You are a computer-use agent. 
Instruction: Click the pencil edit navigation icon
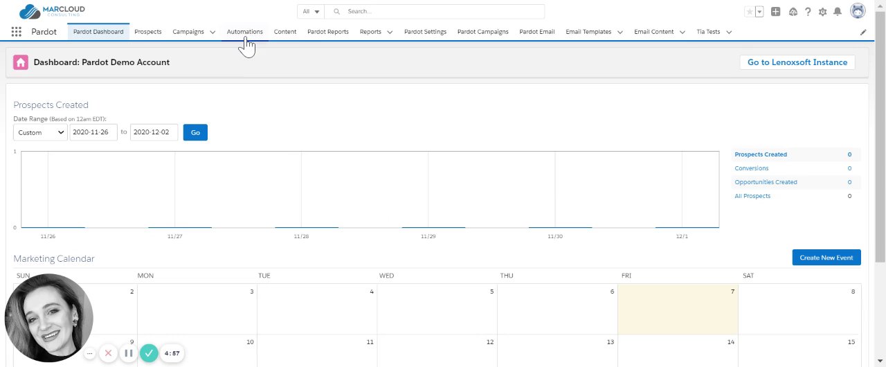tap(863, 32)
